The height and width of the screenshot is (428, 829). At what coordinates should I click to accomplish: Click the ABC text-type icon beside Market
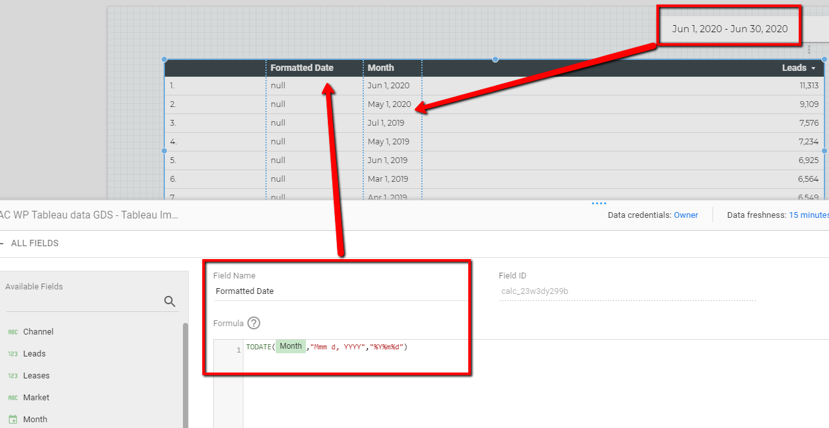12,397
